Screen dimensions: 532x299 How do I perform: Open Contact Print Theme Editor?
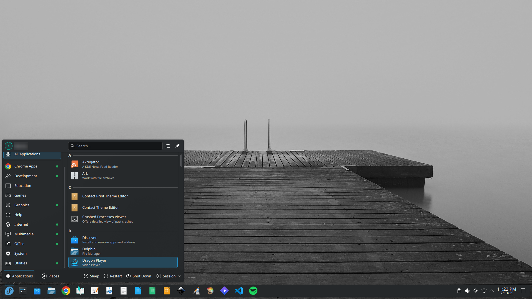pos(123,196)
